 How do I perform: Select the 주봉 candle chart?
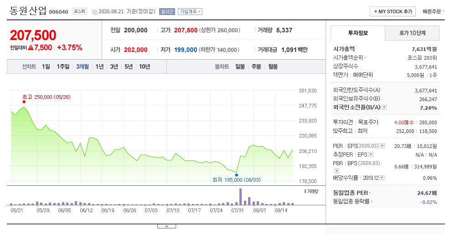[x=256, y=66]
